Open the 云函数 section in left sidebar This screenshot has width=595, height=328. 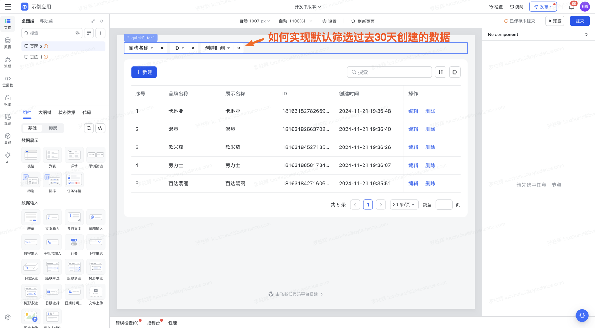[8, 81]
